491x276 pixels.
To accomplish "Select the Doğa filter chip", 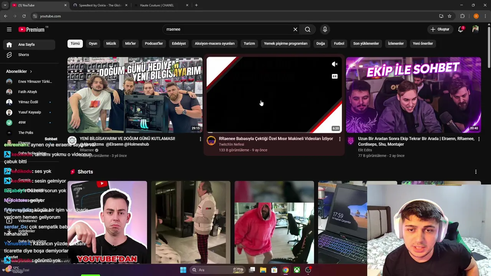I will pyautogui.click(x=321, y=44).
